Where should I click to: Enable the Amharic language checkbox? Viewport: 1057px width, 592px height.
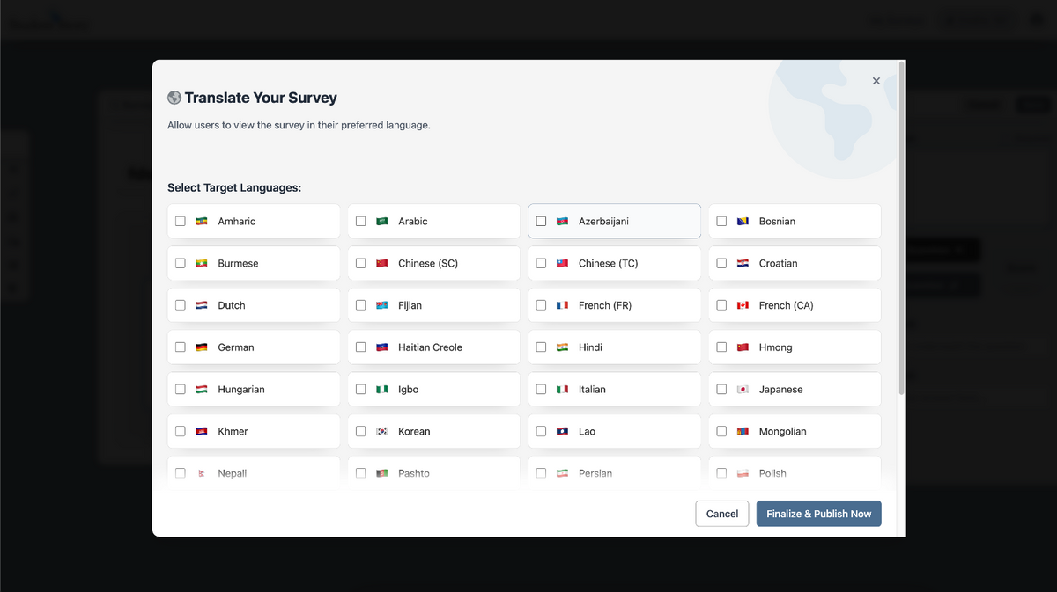click(x=181, y=221)
